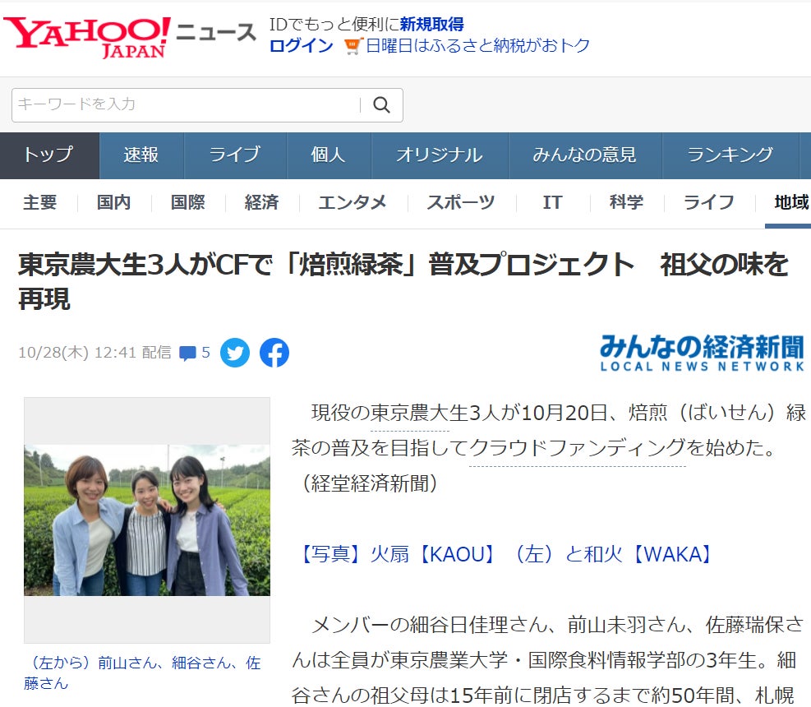Click the search magnifier icon
This screenshot has height=707, width=811.
(381, 105)
